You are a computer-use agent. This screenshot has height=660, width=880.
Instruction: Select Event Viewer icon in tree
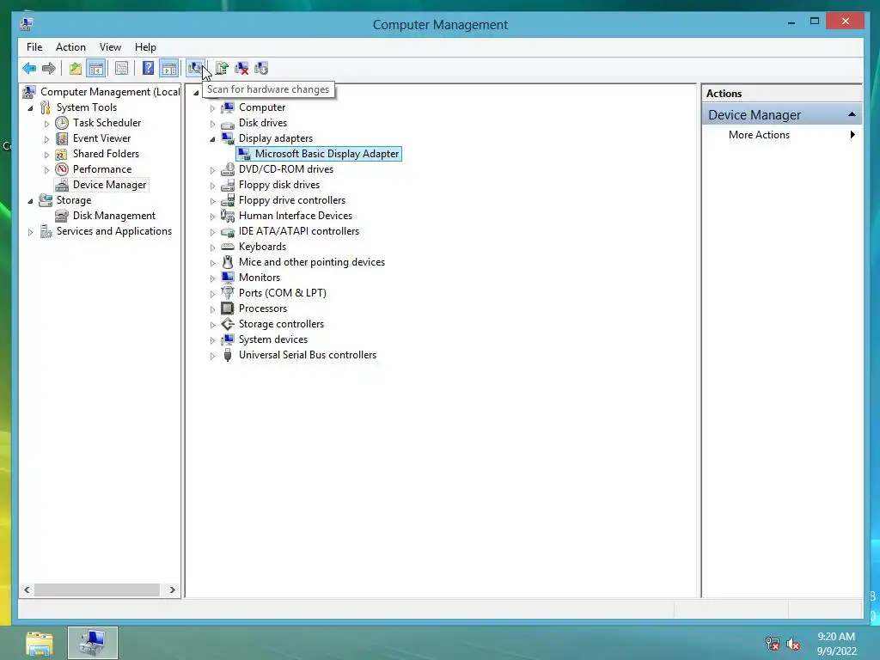click(x=62, y=138)
